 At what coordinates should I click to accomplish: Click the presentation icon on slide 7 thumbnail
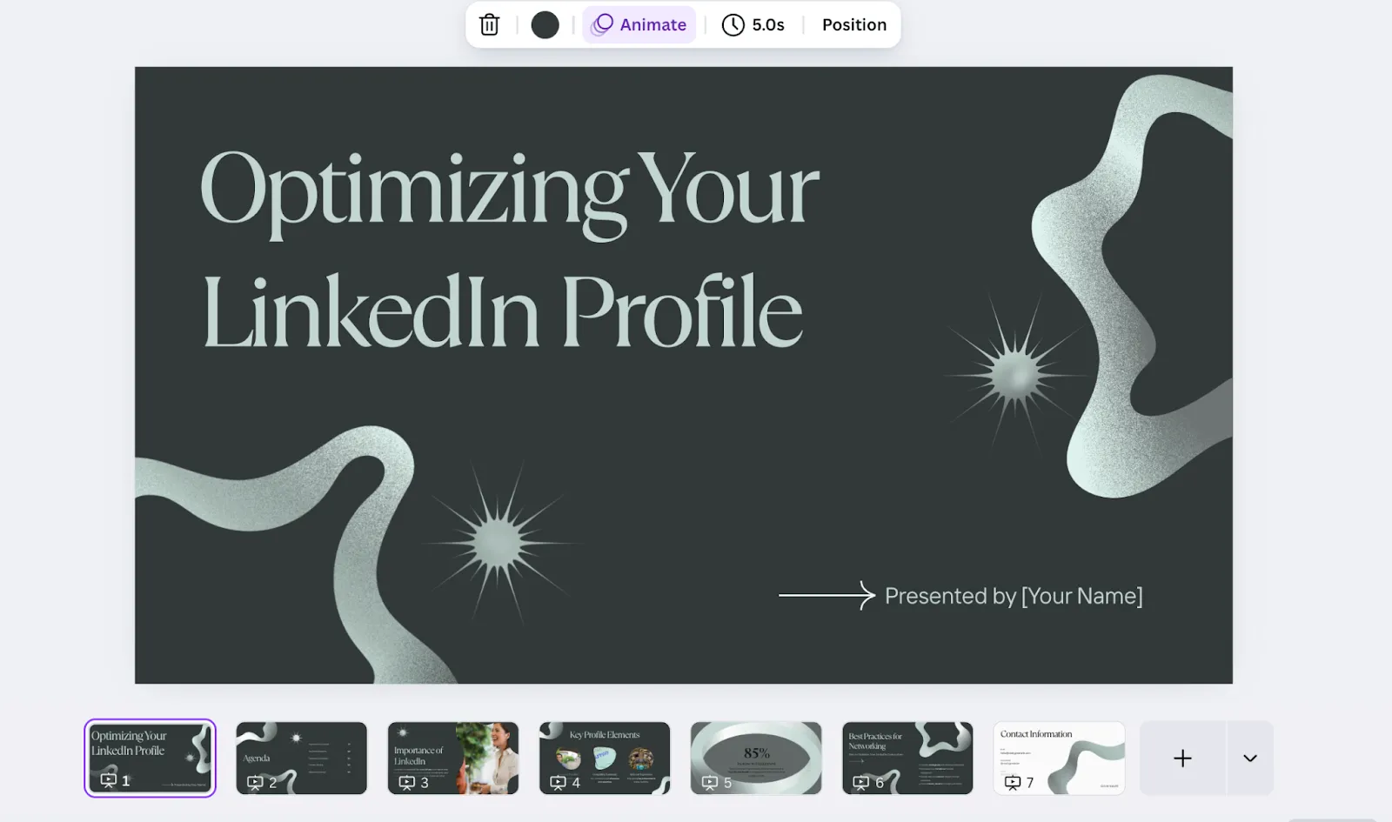point(1013,782)
